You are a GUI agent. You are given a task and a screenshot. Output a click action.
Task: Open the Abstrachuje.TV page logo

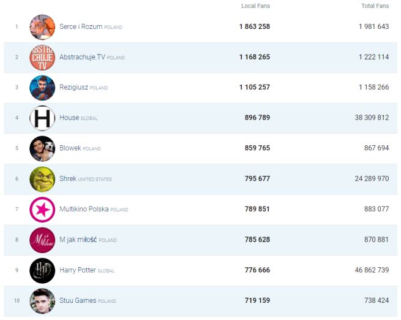pos(42,57)
